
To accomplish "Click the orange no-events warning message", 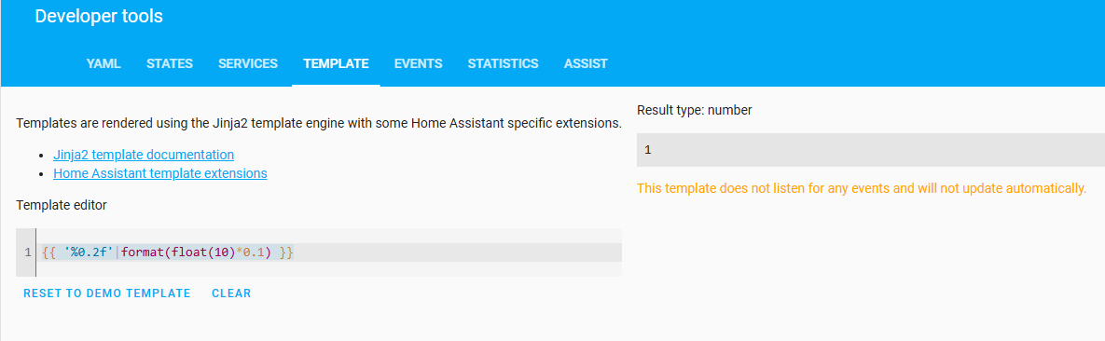I will click(x=862, y=189).
